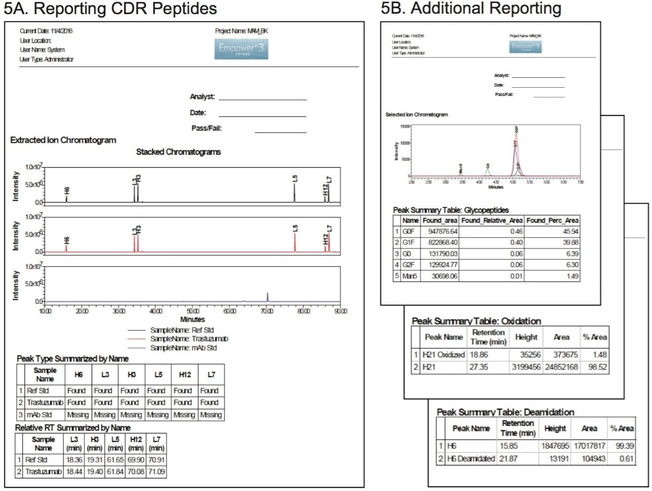Click the 30698.06 area value for Man5
Viewport: 652px width, 491px height.
click(440, 276)
